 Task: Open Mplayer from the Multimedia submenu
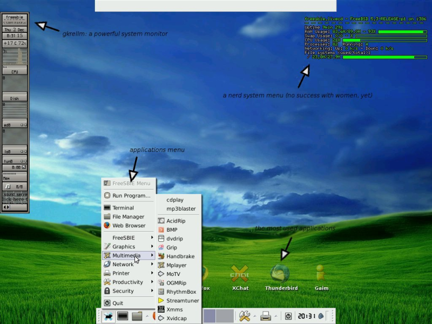pos(179,265)
